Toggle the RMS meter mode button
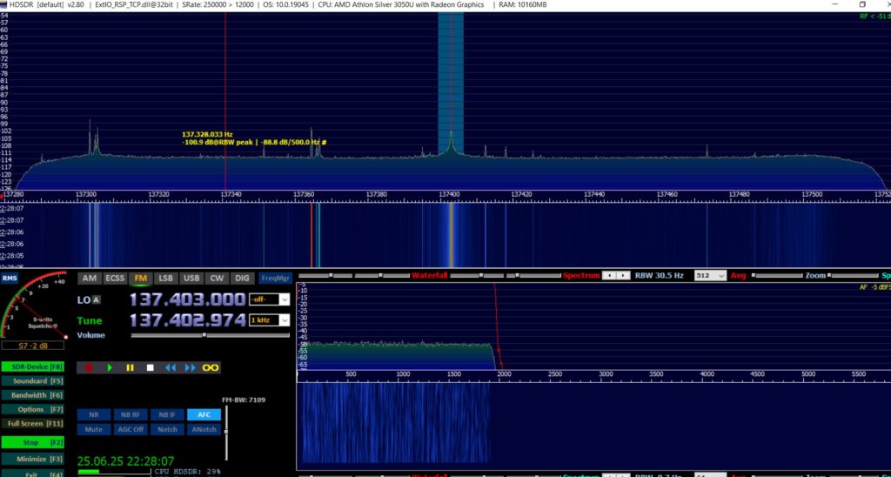 (10, 278)
